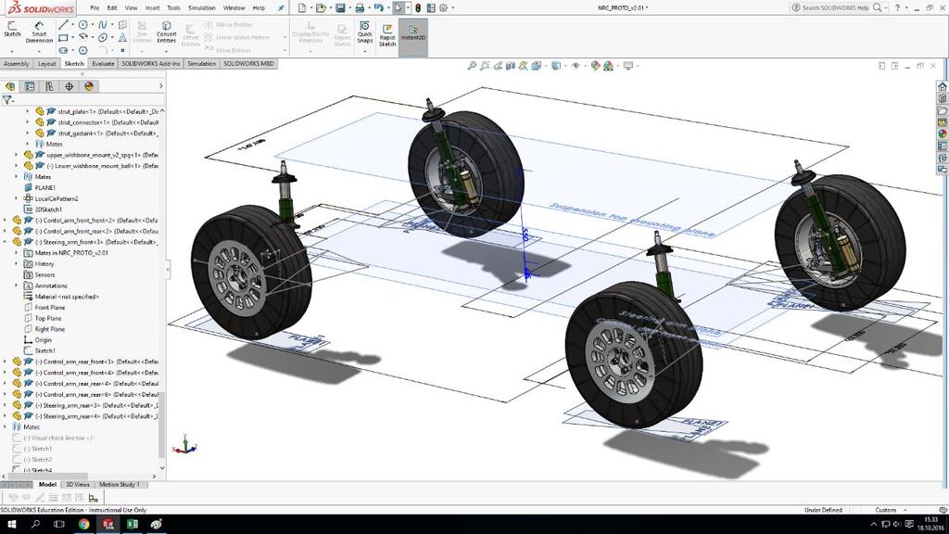Open the ConfigurationManager panel tab
Screen dimensions: 949x534
point(49,86)
